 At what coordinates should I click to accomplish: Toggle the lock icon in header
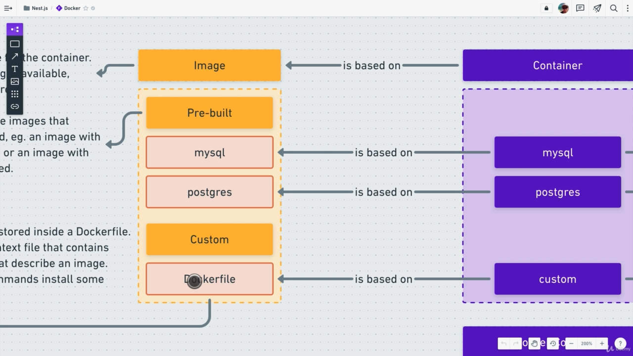(x=546, y=8)
